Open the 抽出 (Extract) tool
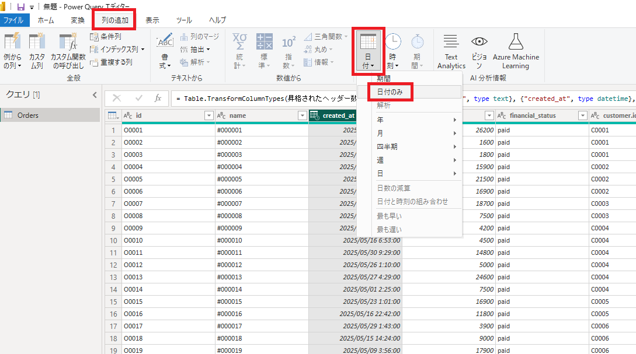This screenshot has width=636, height=354. click(195, 50)
